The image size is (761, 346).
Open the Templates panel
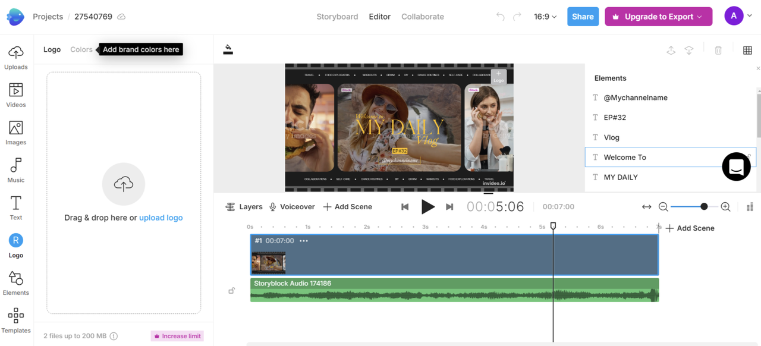pyautogui.click(x=16, y=321)
